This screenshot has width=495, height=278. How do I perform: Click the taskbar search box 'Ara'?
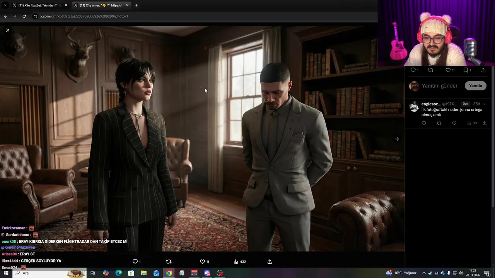50,273
